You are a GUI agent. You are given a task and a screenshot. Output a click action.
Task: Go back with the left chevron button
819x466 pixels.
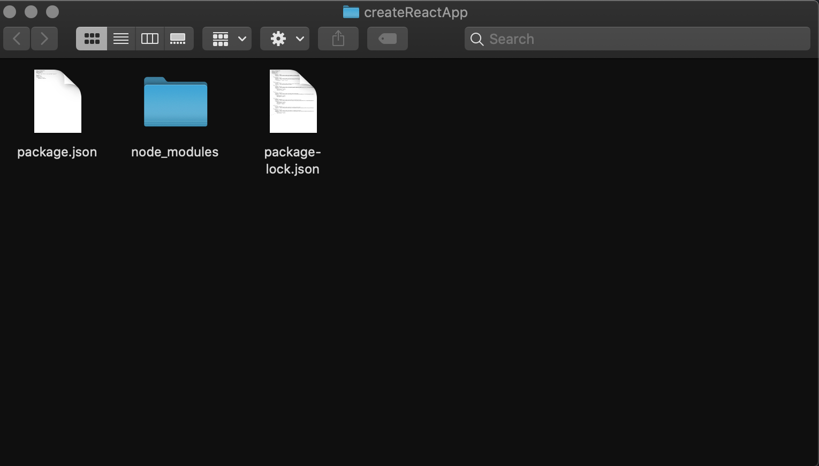pyautogui.click(x=17, y=39)
